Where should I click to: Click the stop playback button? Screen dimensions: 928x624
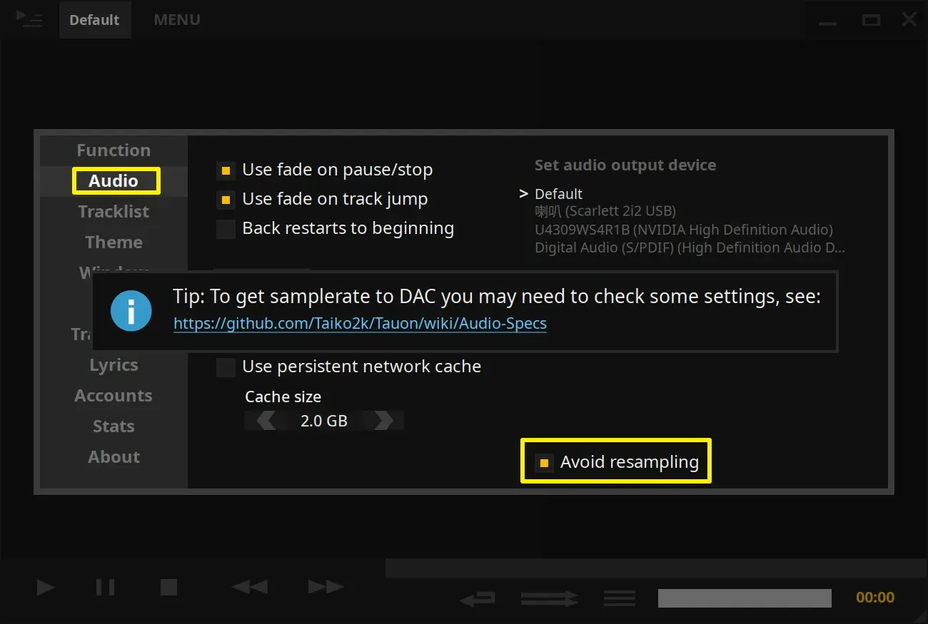point(168,588)
